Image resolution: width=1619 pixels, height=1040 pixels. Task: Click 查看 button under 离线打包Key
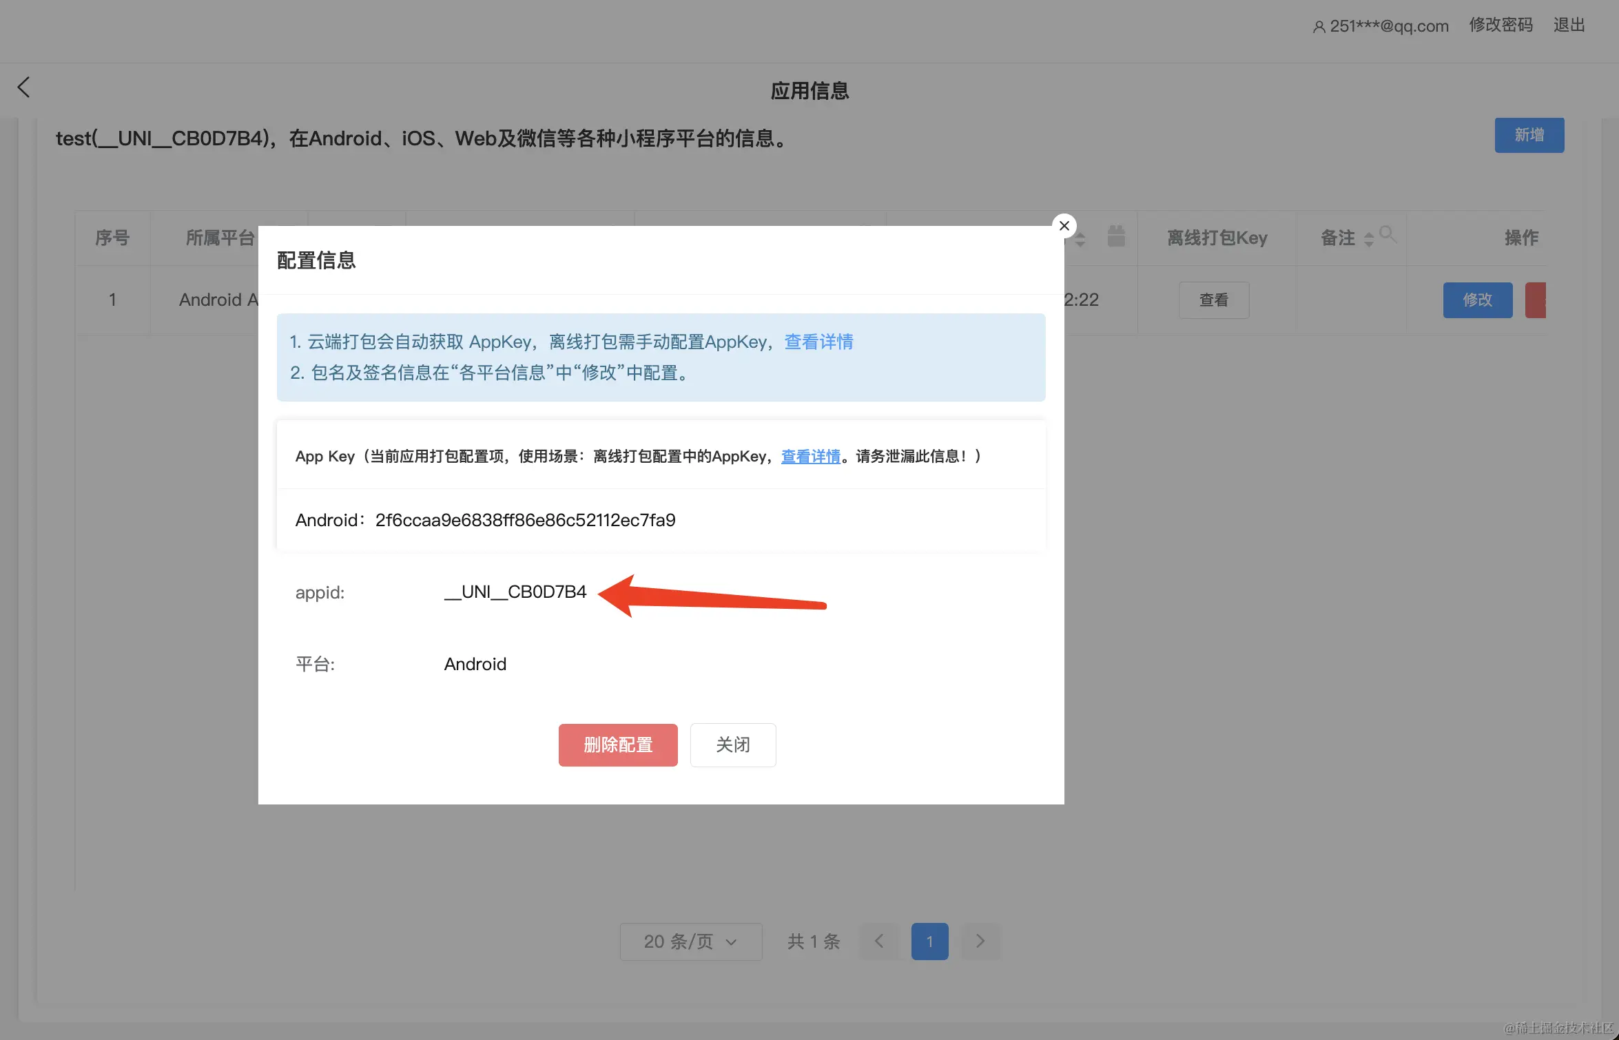click(1213, 300)
